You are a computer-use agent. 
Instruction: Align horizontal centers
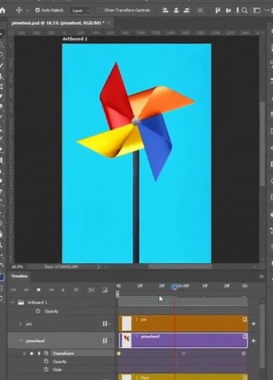tap(176, 10)
